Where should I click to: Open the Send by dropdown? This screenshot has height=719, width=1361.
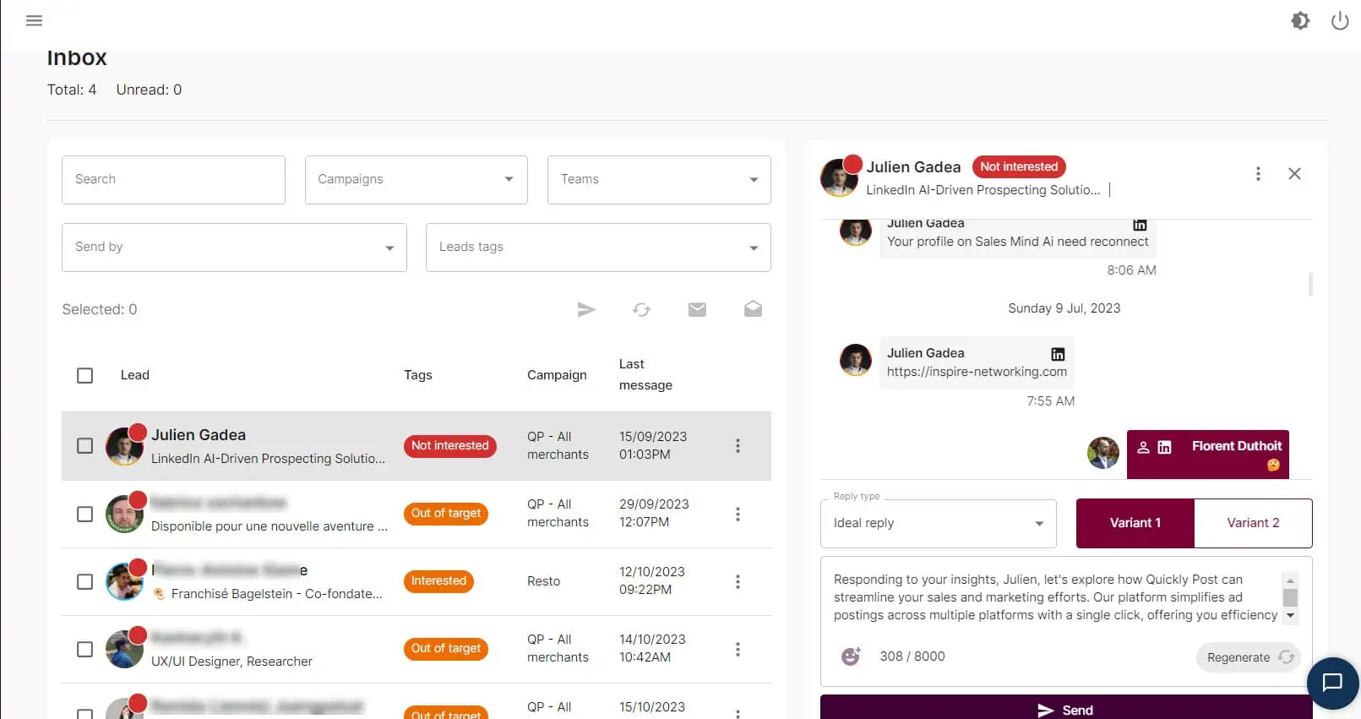click(x=234, y=247)
